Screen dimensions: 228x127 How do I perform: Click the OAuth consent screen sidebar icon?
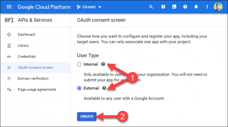point(9,68)
